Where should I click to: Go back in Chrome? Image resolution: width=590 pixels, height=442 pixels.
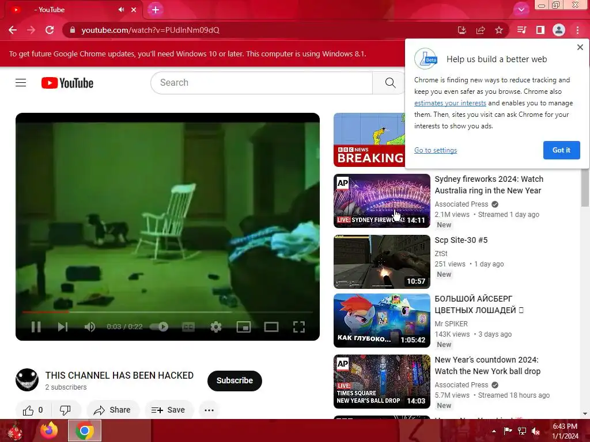tap(13, 30)
